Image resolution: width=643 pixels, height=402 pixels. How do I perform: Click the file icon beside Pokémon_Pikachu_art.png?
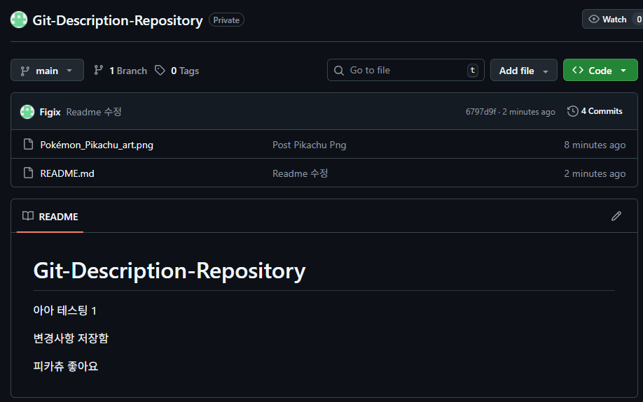tap(29, 145)
